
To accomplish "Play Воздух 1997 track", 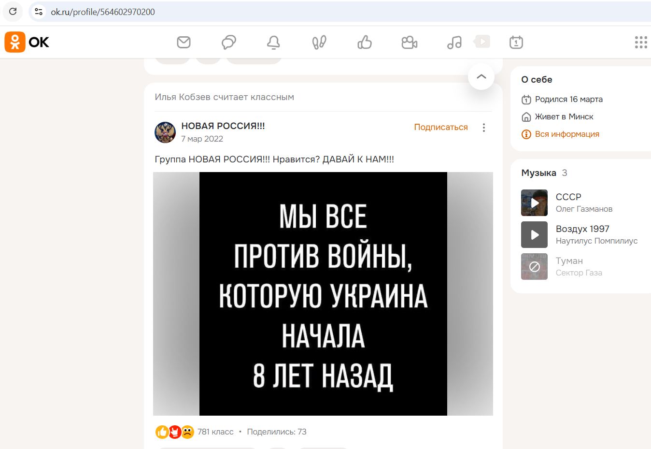I will (534, 234).
